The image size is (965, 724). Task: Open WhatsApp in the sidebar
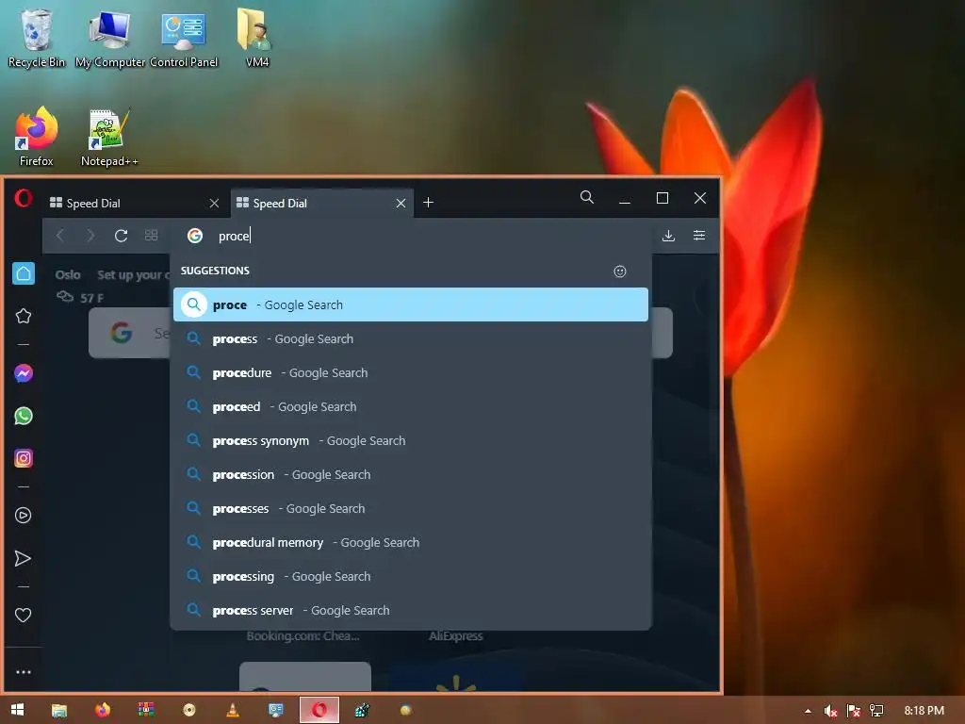24,416
